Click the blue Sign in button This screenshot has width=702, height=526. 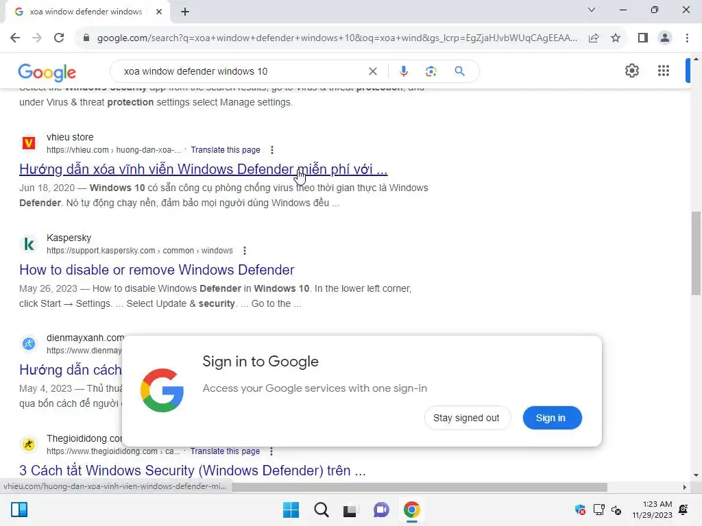(x=552, y=418)
